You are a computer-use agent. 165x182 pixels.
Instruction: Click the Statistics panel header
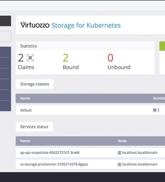click(x=85, y=46)
